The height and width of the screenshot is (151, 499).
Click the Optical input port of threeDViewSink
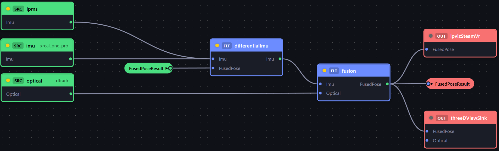pyautogui.click(x=427, y=140)
